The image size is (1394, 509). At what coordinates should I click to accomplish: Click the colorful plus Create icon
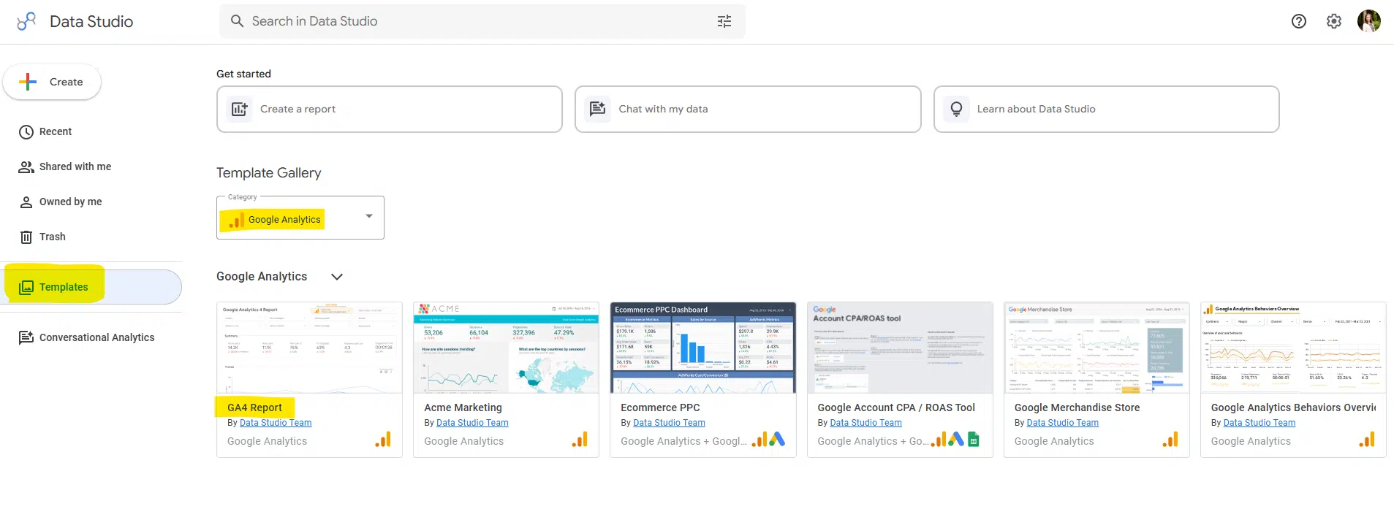tap(28, 82)
